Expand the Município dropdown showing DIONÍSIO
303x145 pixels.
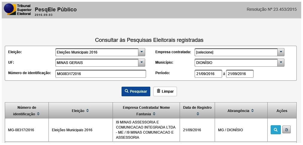(281, 63)
